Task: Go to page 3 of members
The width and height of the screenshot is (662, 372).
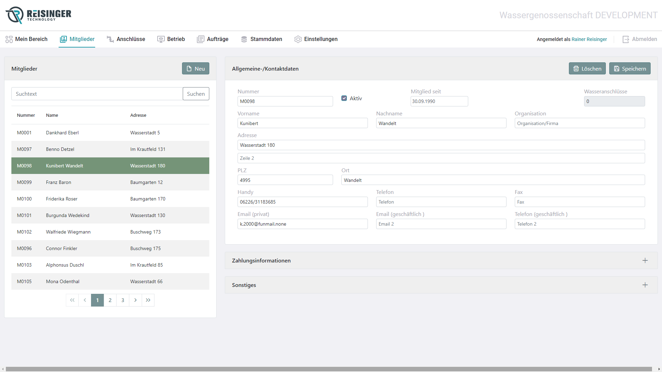Action: pyautogui.click(x=123, y=300)
